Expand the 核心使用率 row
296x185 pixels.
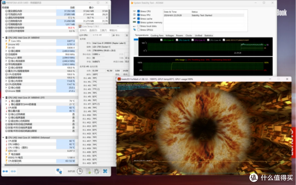coord(6,68)
